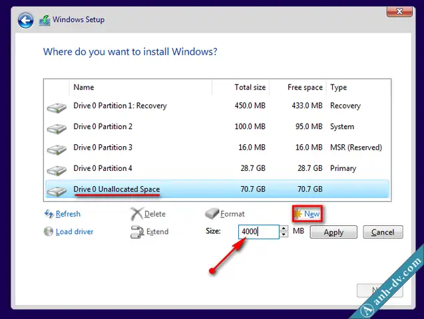Choose Format partition option

[232, 214]
